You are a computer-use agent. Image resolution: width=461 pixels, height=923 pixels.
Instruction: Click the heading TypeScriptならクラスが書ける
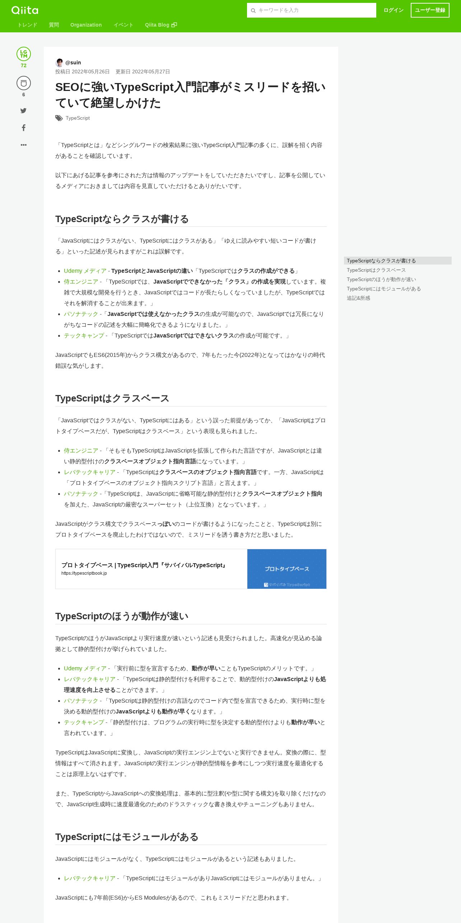click(122, 219)
